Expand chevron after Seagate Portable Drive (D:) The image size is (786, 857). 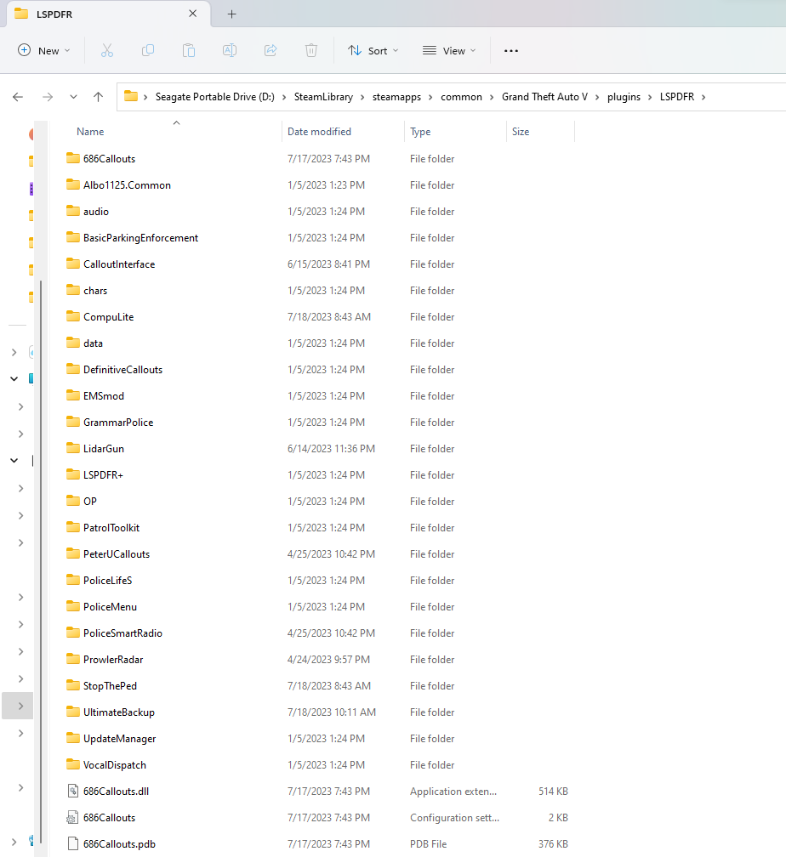[284, 97]
